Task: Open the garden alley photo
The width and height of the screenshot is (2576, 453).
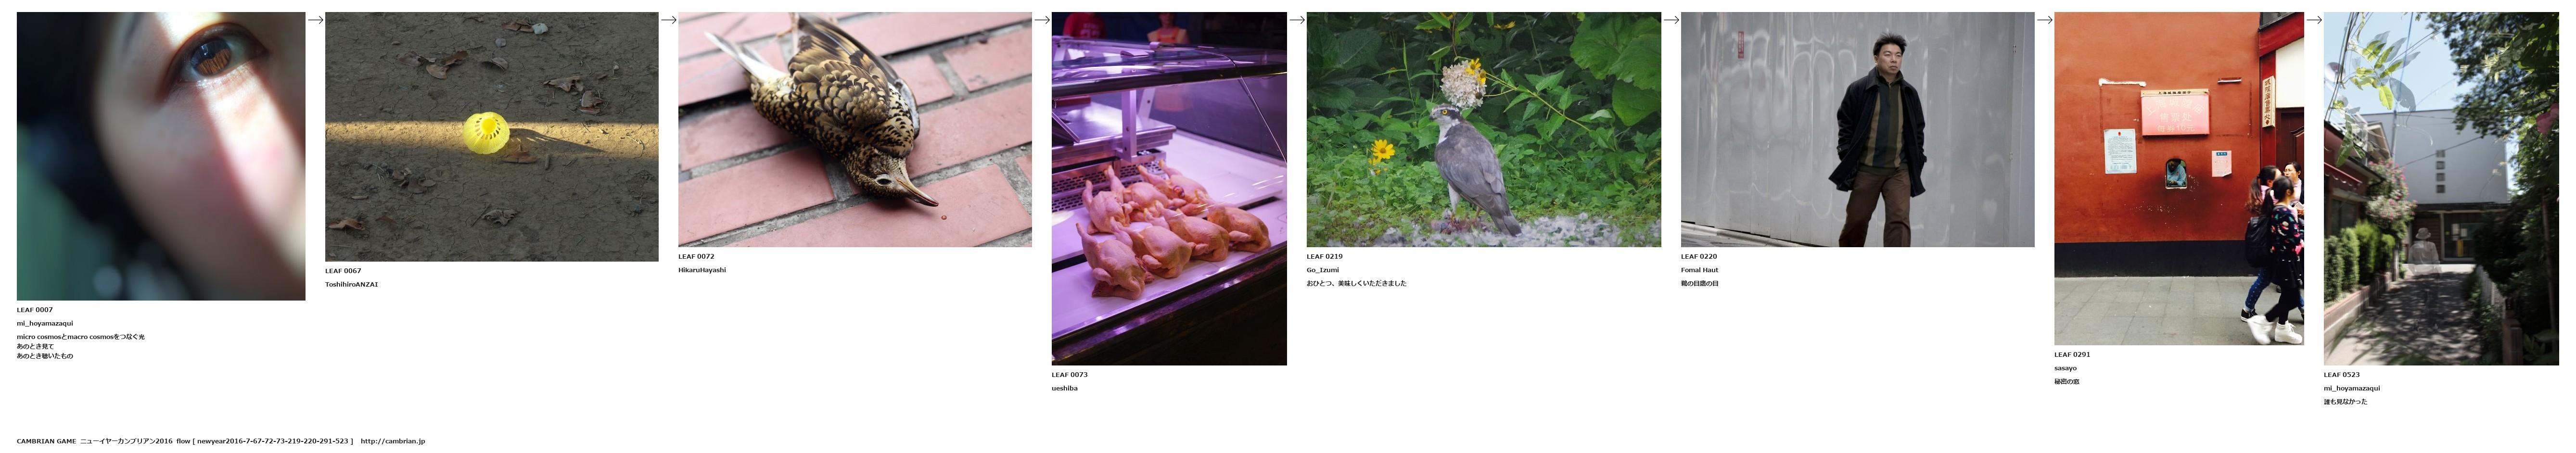Action: point(2440,188)
